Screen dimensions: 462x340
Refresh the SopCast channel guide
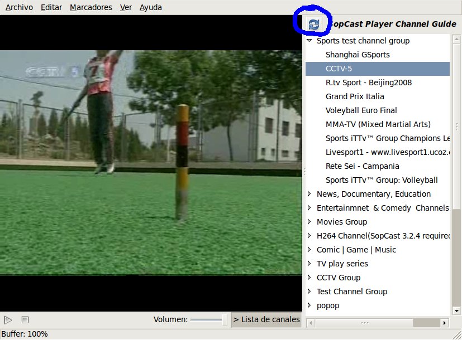[314, 24]
